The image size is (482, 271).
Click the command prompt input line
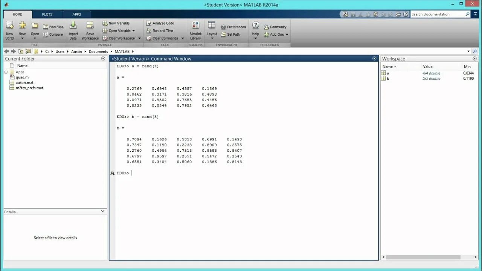[246, 173]
